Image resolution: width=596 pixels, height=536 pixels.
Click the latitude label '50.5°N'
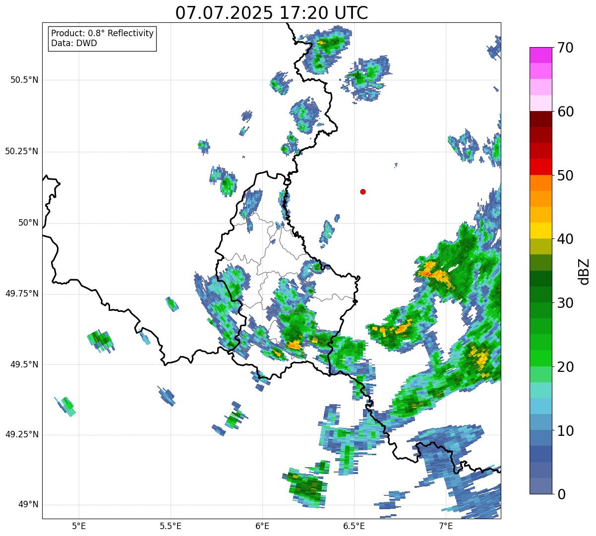[24, 80]
